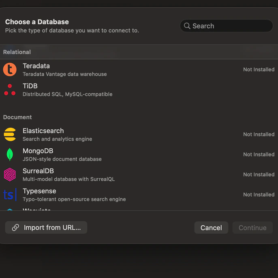Click the TiDB red dots icon
Viewport: 278px width, 278px height.
[x=10, y=90]
